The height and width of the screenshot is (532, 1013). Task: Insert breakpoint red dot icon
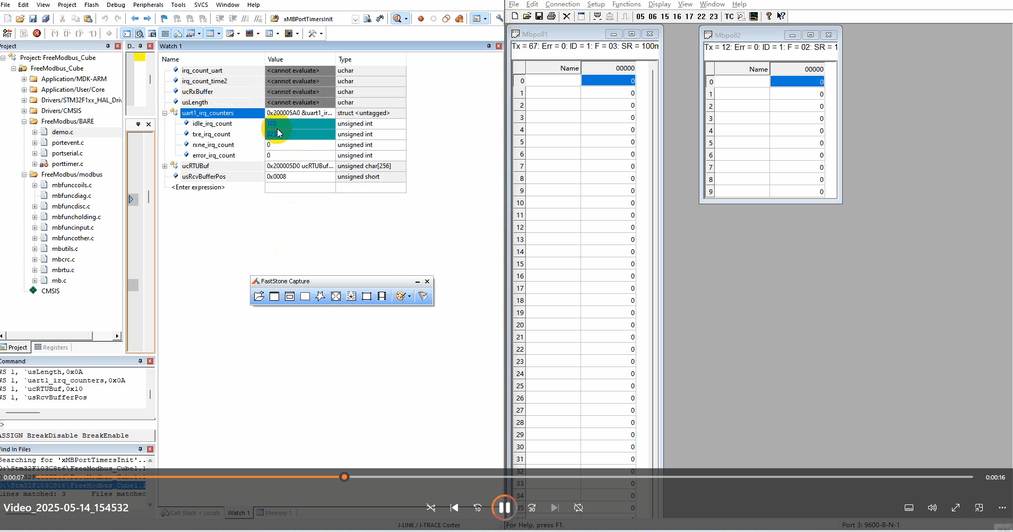click(421, 19)
